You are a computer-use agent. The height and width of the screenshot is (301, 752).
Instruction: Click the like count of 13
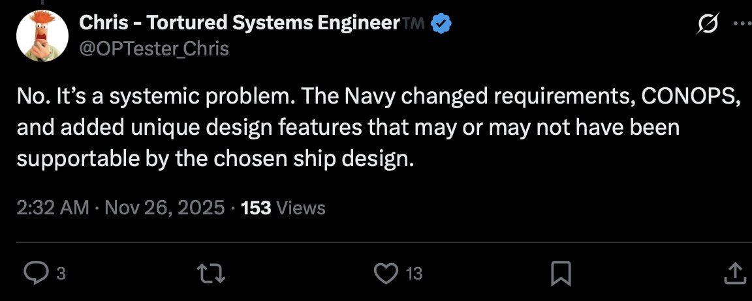[414, 274]
